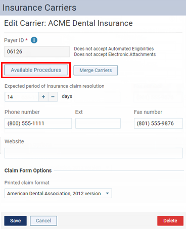Increase claim resolution days with plus
The height and width of the screenshot is (229, 186).
coord(43,97)
